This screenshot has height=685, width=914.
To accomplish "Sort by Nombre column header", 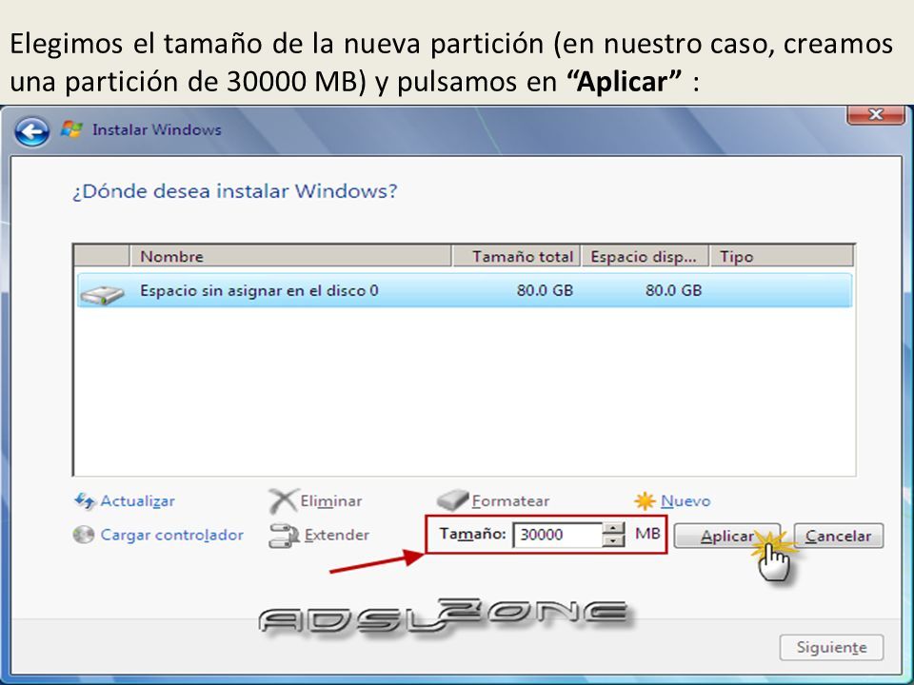I will 291,256.
